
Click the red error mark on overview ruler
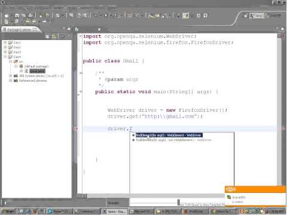click(283, 129)
